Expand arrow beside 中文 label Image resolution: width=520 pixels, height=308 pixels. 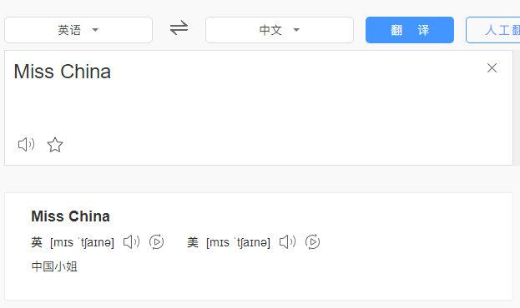coord(296,30)
